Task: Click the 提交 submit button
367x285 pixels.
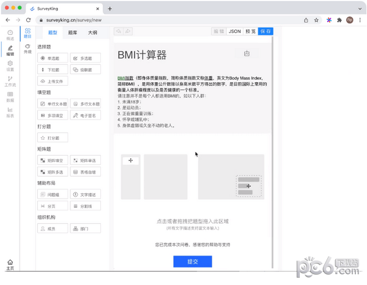Action: tap(193, 261)
